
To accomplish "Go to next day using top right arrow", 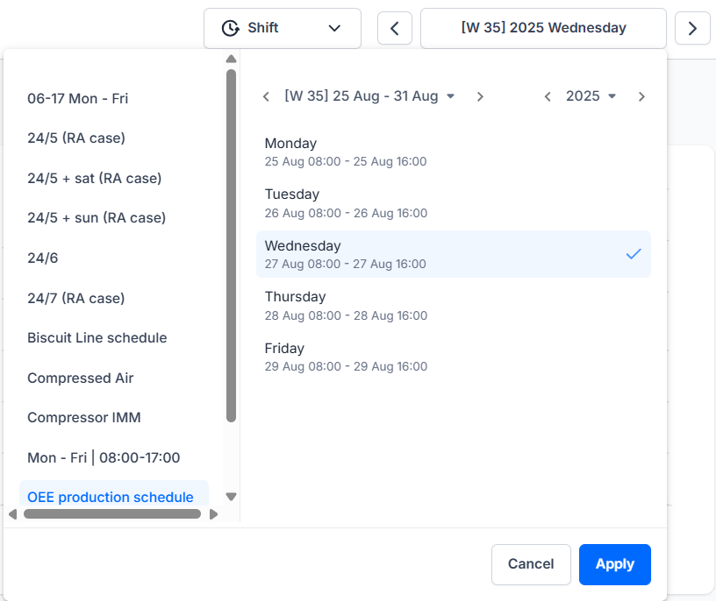I will (x=692, y=28).
